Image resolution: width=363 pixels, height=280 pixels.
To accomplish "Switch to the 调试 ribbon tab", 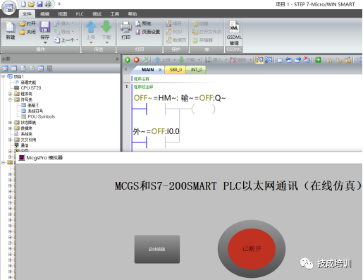I will coord(97,14).
